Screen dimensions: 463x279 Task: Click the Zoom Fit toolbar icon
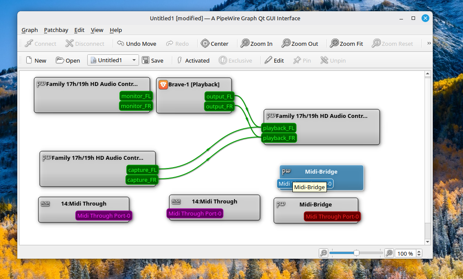[x=334, y=43]
